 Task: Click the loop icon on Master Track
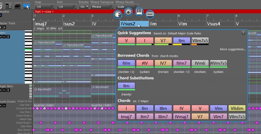(x=4, y=27)
